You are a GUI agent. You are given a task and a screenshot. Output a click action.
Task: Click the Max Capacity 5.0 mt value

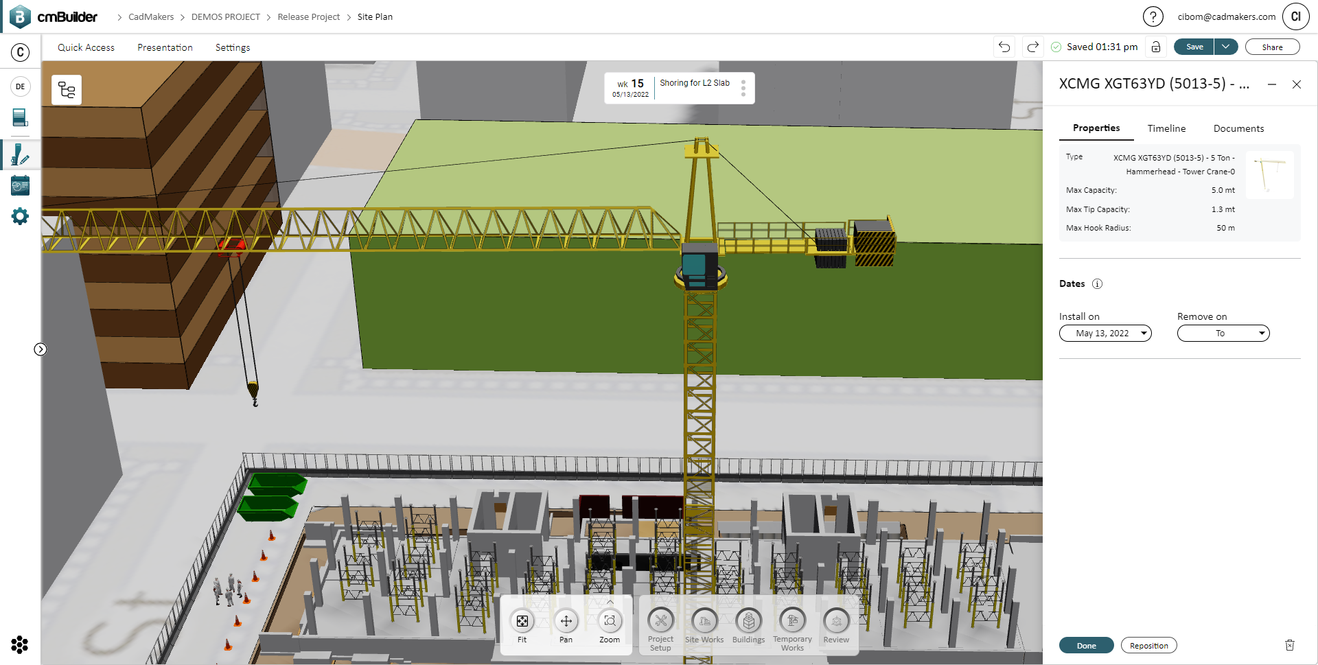(x=1223, y=190)
